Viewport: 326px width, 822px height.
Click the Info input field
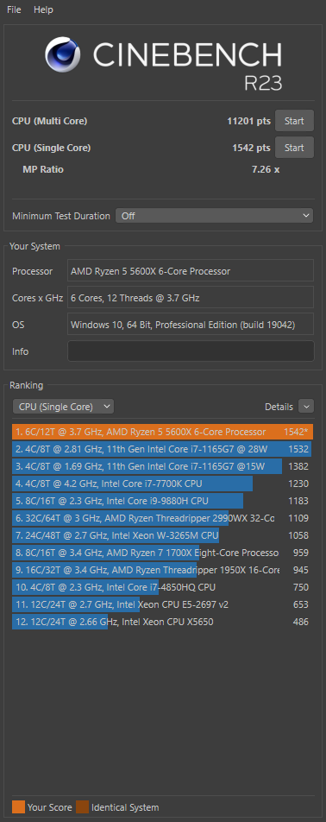(191, 351)
